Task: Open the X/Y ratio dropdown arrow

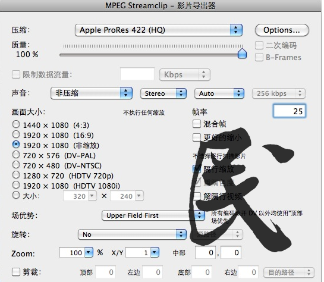Action: [155, 252]
